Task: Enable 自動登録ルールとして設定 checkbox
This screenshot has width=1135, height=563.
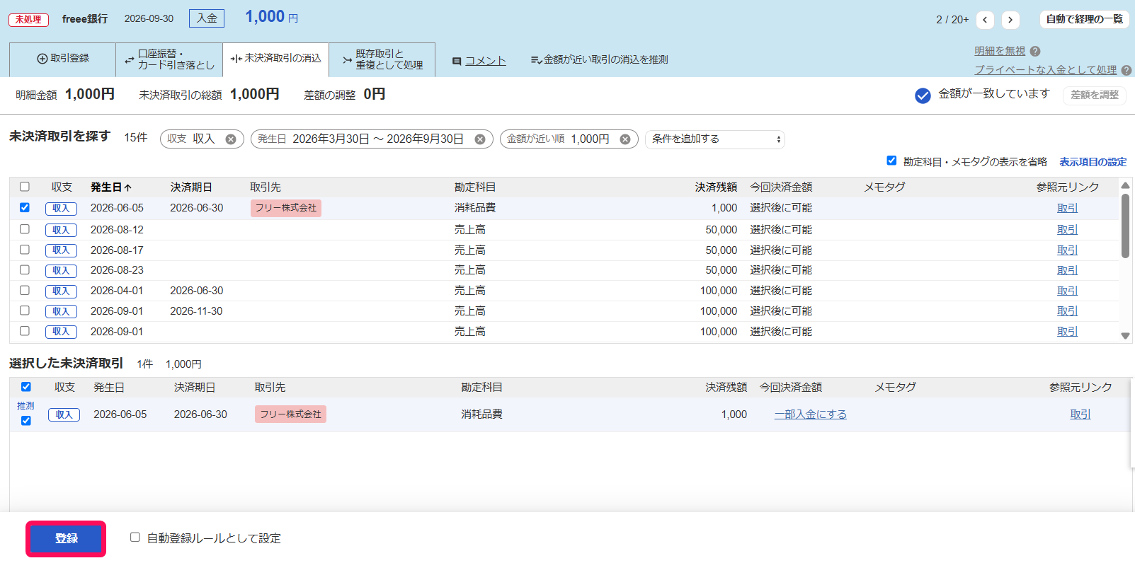Action: [x=135, y=538]
